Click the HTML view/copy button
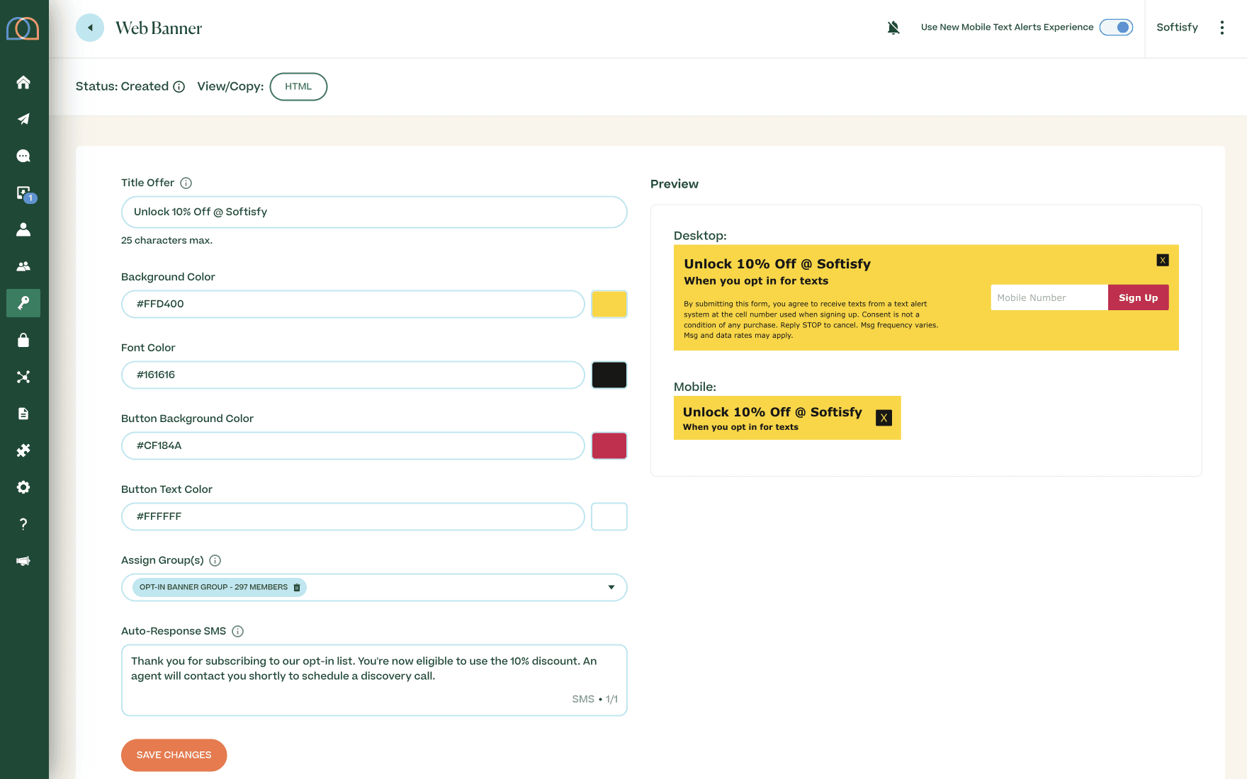 [298, 86]
